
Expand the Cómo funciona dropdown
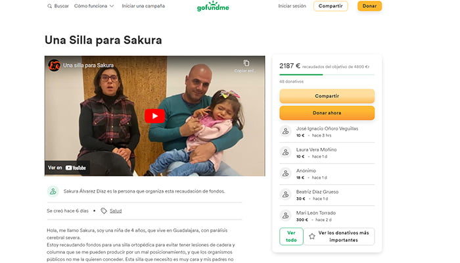(x=94, y=6)
